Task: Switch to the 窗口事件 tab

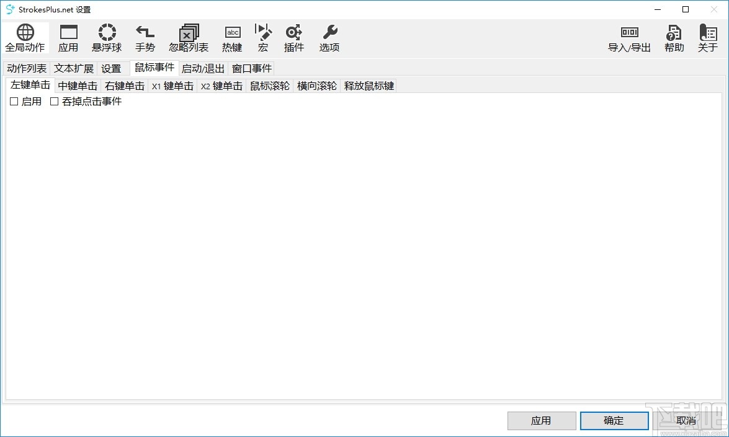Action: click(x=251, y=68)
